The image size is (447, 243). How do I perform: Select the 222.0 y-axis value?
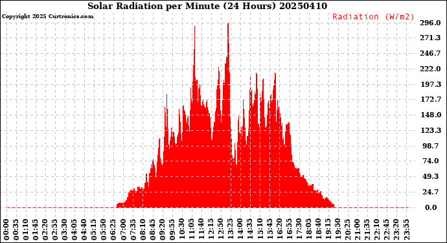coord(430,69)
